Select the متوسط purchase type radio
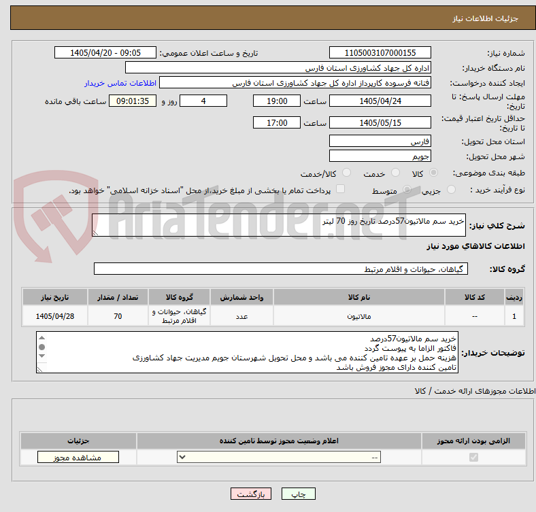 coord(407,189)
